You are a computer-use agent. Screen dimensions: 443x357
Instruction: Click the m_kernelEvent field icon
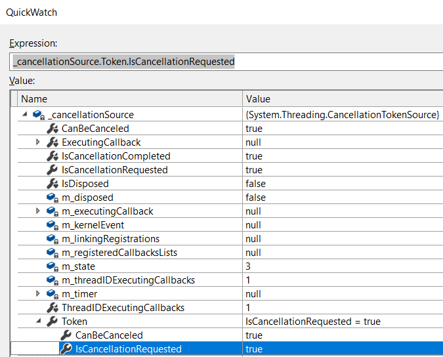[x=53, y=225]
